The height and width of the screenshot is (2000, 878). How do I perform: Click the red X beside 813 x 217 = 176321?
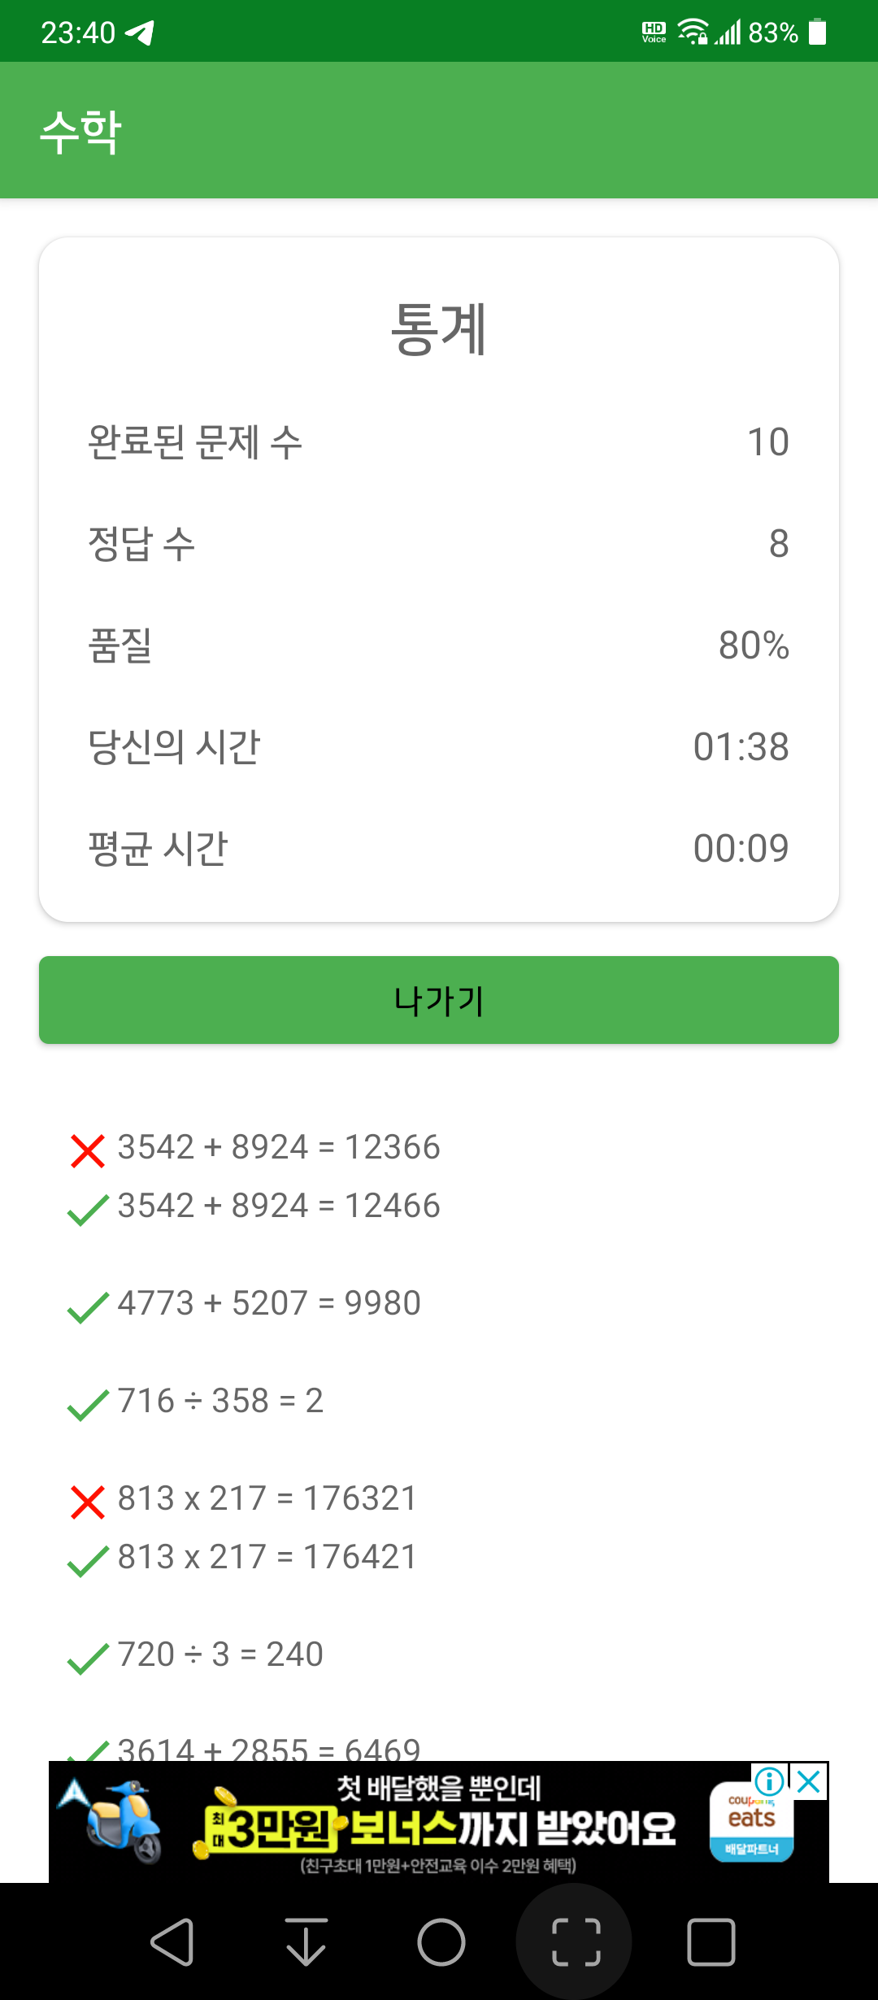click(x=88, y=1502)
